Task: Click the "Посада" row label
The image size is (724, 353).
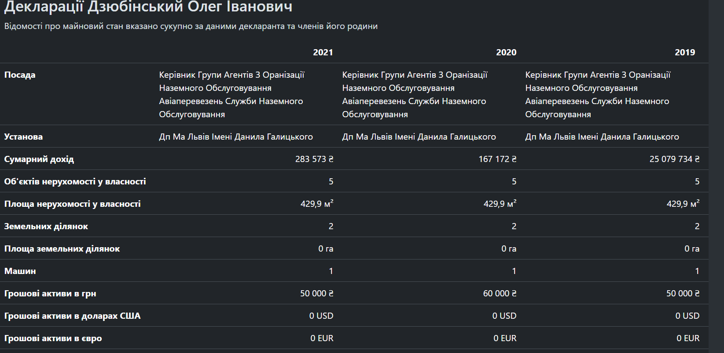Action: [x=20, y=75]
